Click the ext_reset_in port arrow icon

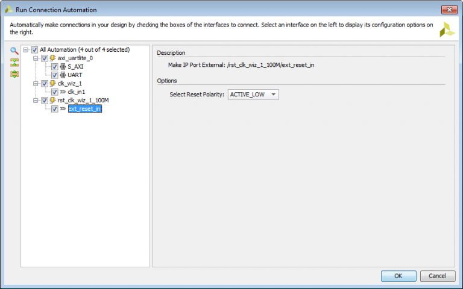click(x=63, y=109)
